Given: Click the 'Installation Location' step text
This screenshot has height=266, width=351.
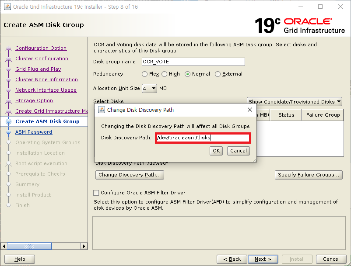Looking at the screenshot, I should coord(40,153).
